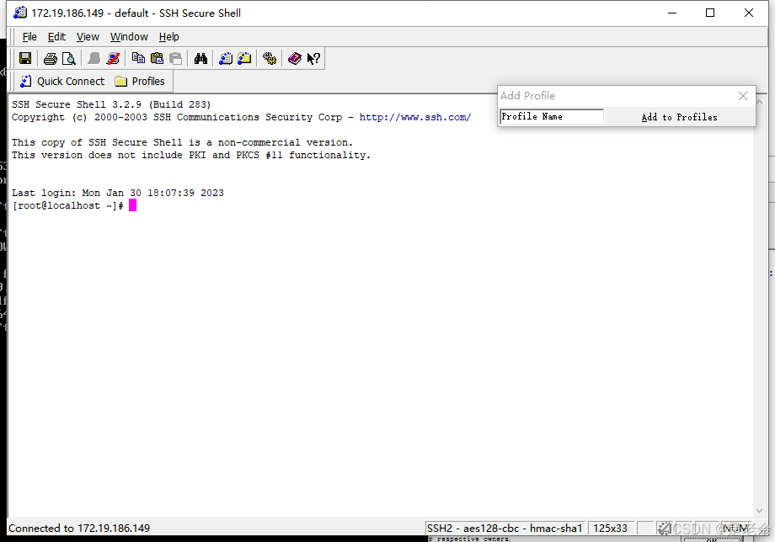Click the Quick Connect button

tap(62, 82)
